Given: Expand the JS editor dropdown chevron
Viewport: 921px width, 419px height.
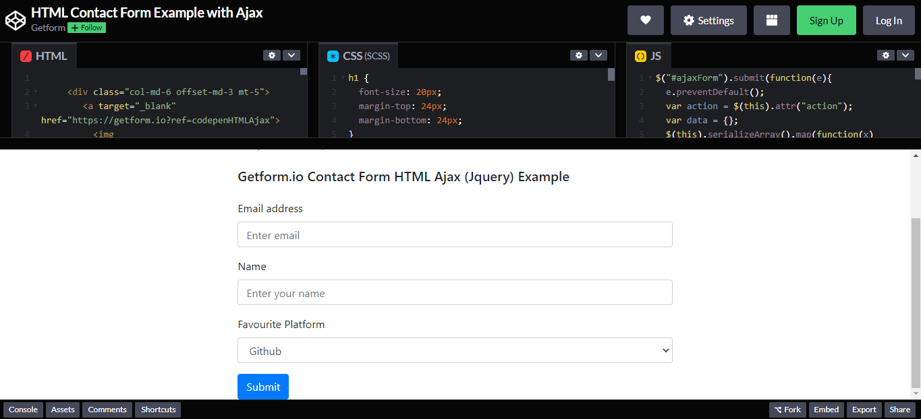Looking at the screenshot, I should (x=905, y=55).
